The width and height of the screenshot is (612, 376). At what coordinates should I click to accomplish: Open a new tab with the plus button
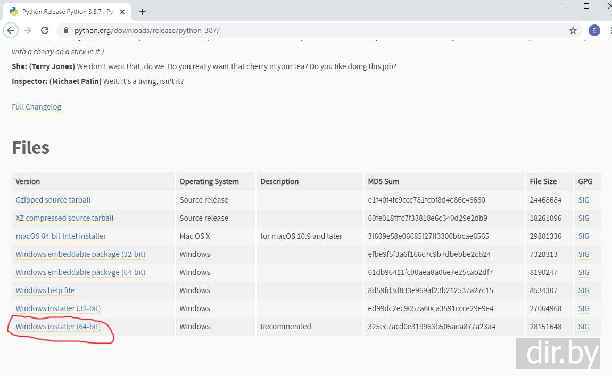coord(143,12)
